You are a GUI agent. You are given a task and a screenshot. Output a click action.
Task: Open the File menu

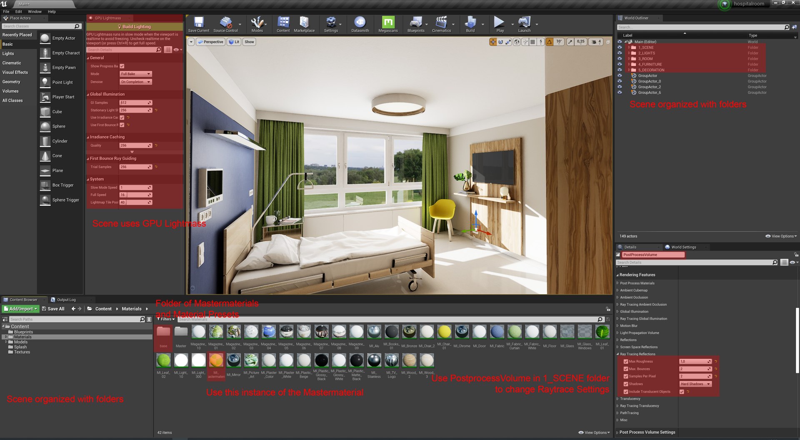tap(6, 12)
